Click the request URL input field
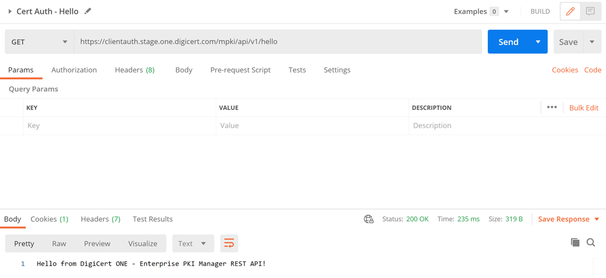This screenshot has height=278, width=606. click(278, 42)
